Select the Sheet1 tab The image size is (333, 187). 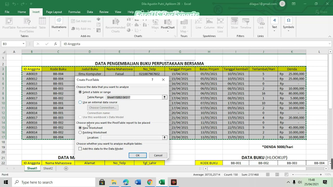32,168
